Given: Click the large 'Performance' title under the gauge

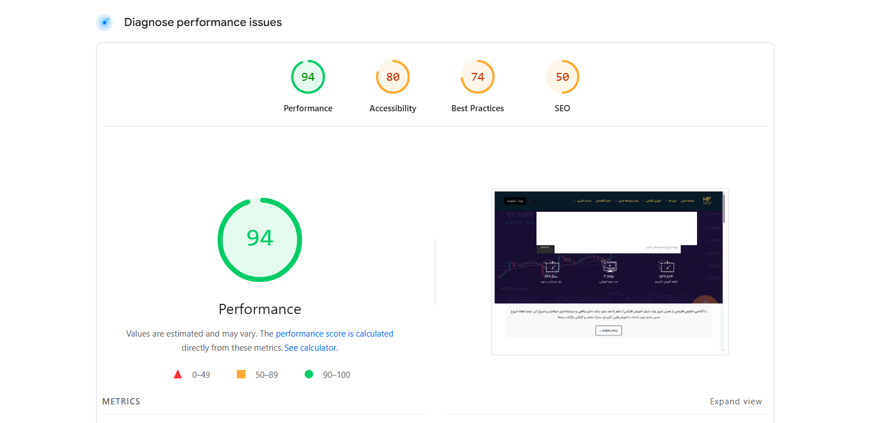Looking at the screenshot, I should 260,309.
